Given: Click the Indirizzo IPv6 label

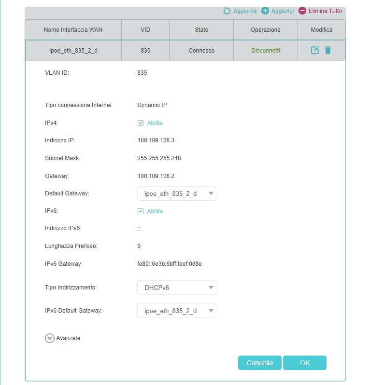Looking at the screenshot, I should [63, 228].
